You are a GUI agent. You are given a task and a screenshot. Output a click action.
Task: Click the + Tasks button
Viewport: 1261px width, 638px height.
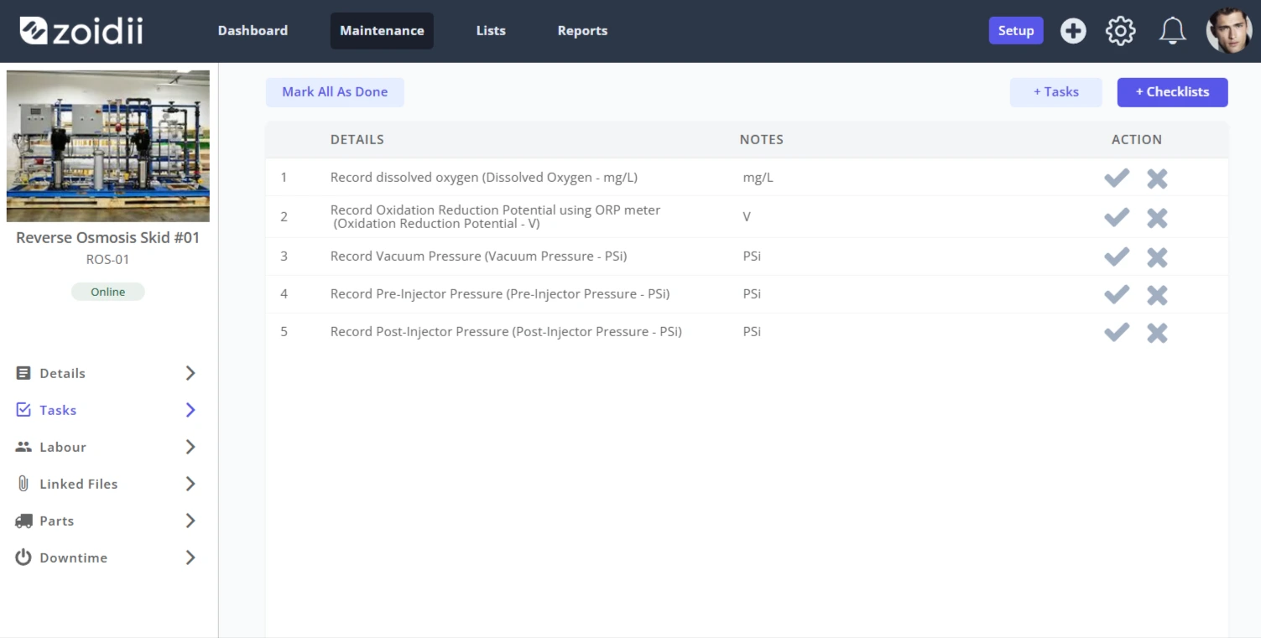pos(1056,92)
